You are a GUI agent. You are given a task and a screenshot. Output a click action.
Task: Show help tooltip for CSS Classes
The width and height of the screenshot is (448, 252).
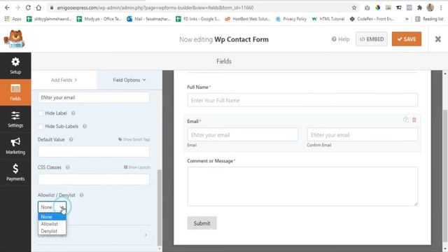click(68, 167)
